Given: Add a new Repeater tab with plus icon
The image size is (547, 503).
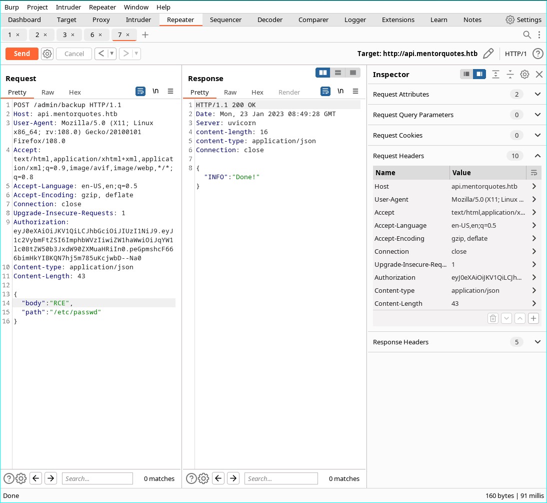Looking at the screenshot, I should point(145,35).
